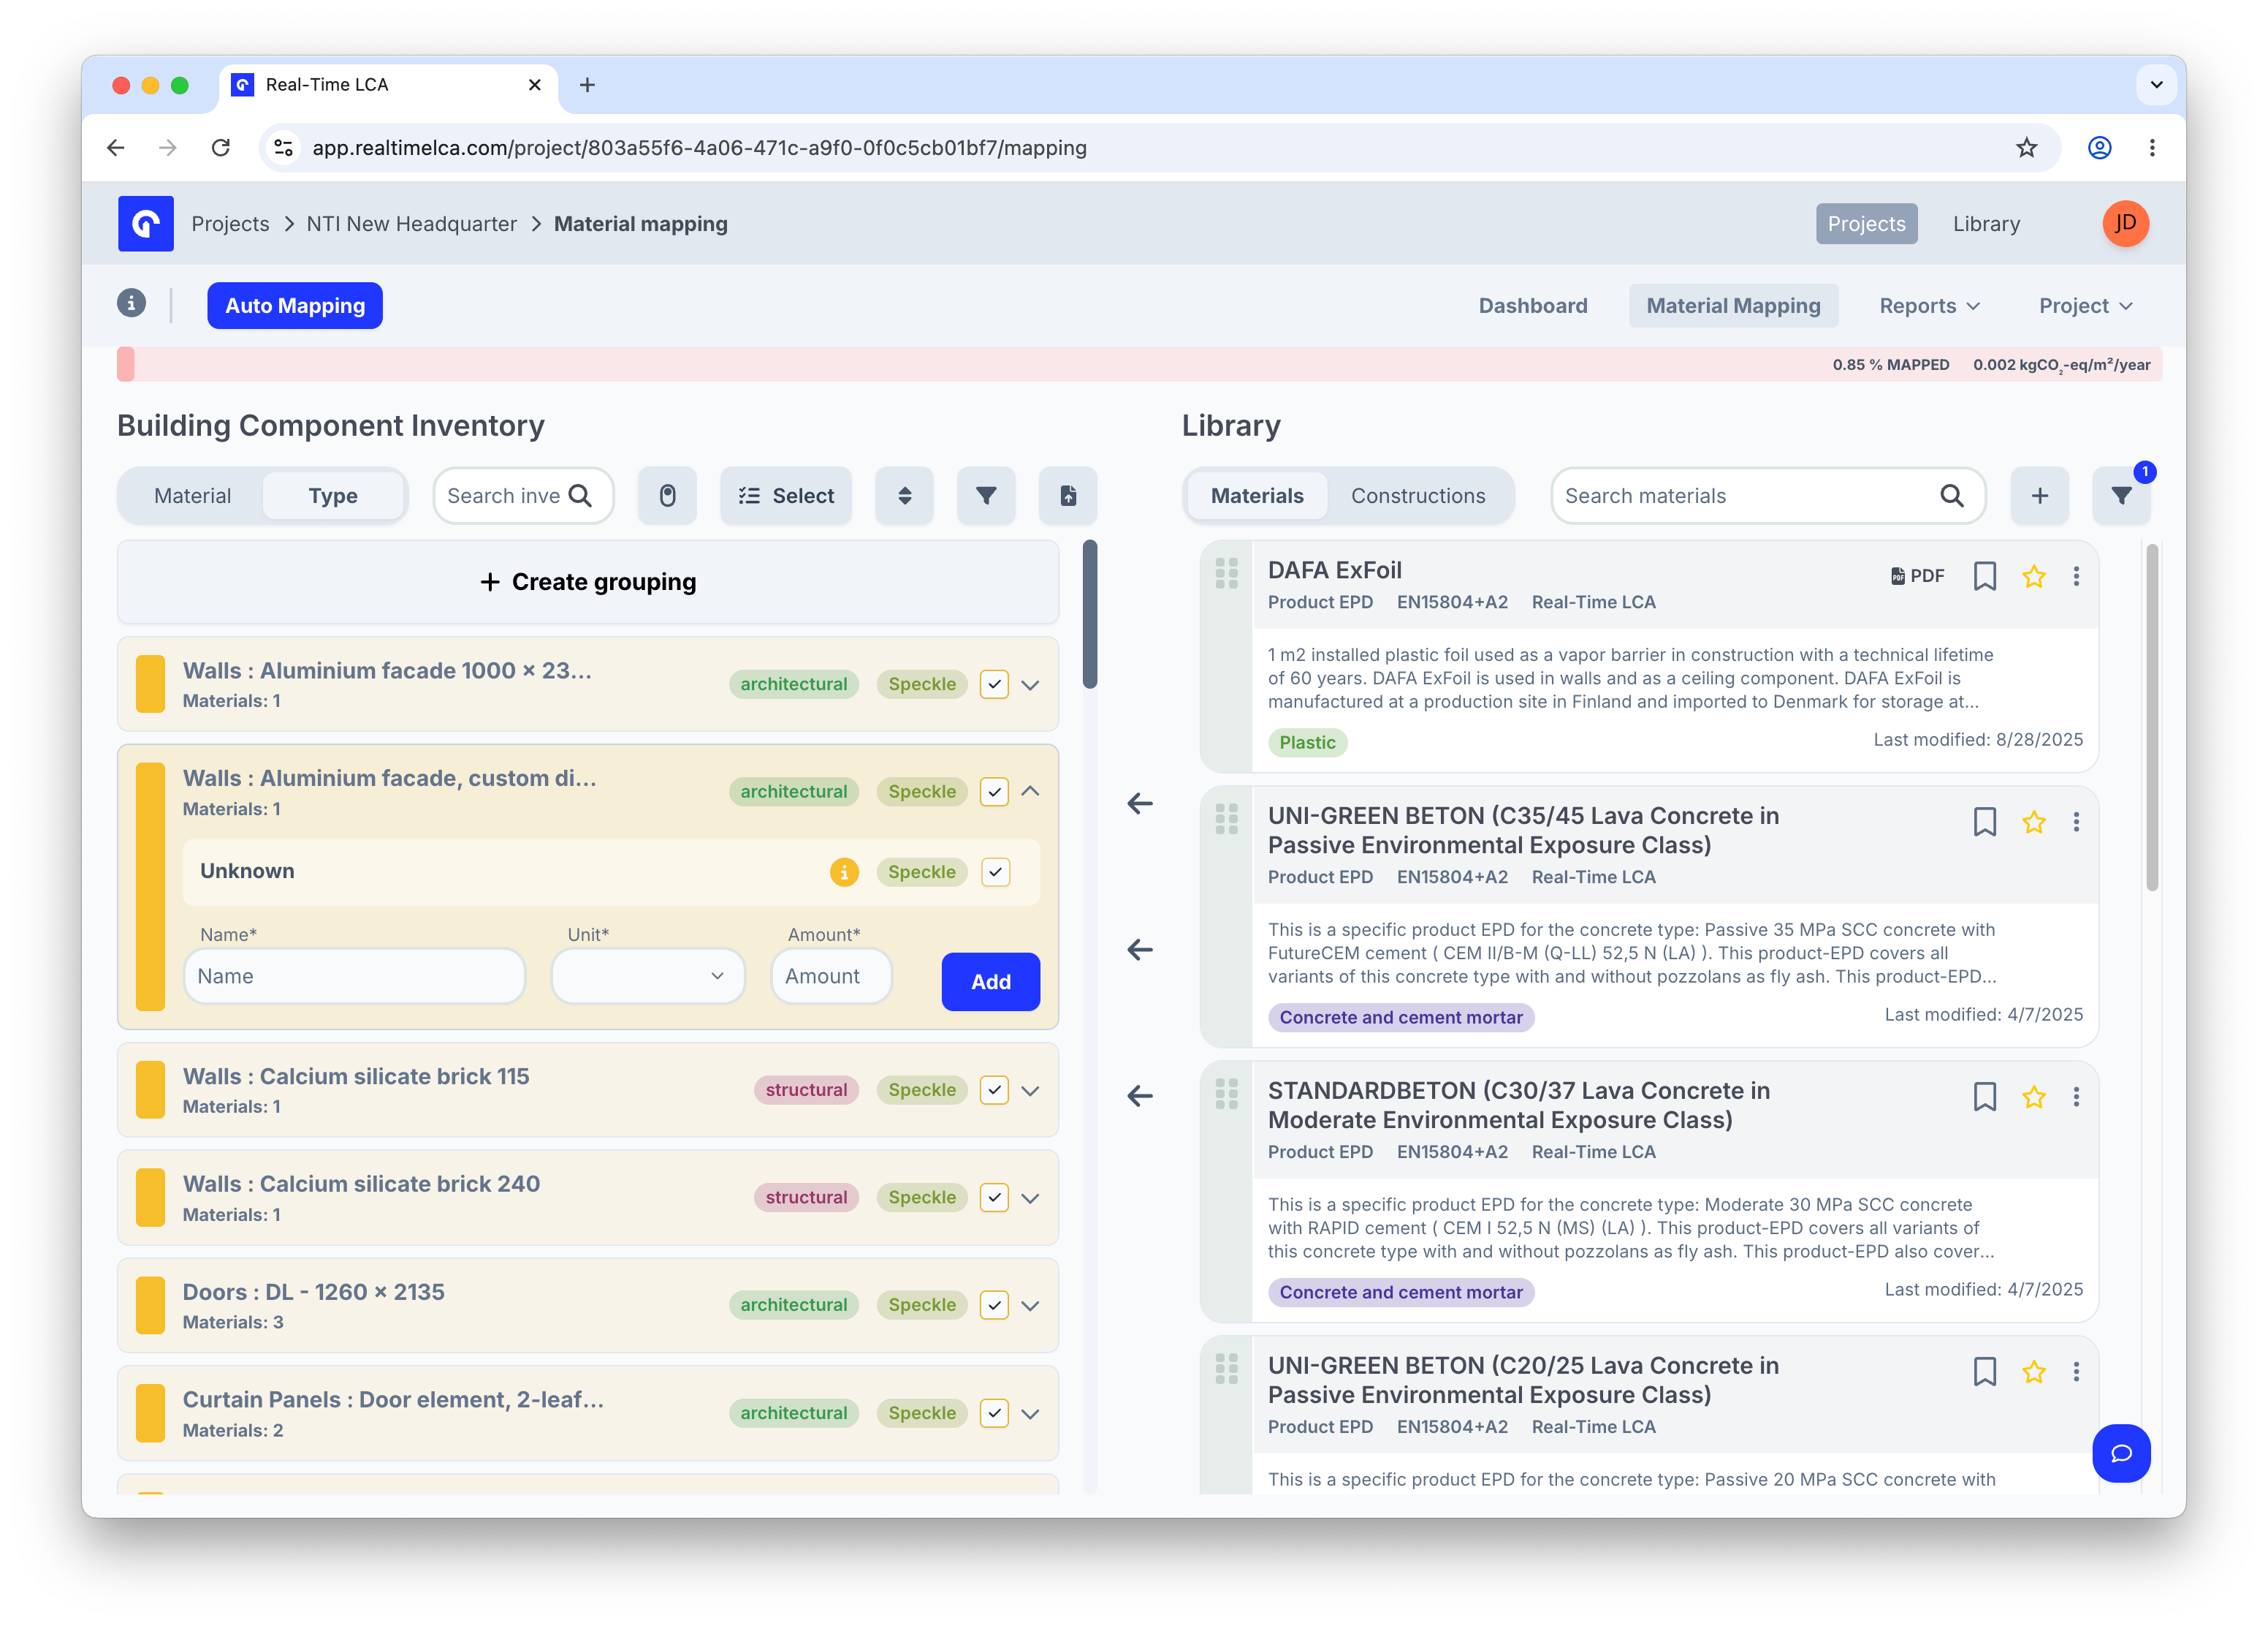The height and width of the screenshot is (1626, 2268).
Task: Open the inventory filter funnel icon
Action: pyautogui.click(x=985, y=495)
